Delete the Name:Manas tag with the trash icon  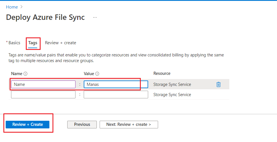click(x=218, y=84)
